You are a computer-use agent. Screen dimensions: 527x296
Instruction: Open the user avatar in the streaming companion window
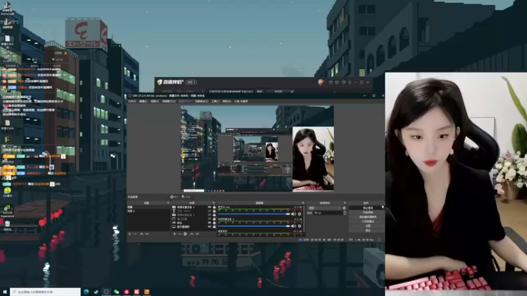321,82
